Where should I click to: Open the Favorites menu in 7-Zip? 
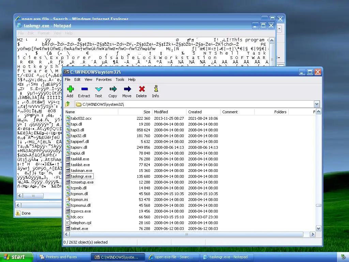click(104, 79)
